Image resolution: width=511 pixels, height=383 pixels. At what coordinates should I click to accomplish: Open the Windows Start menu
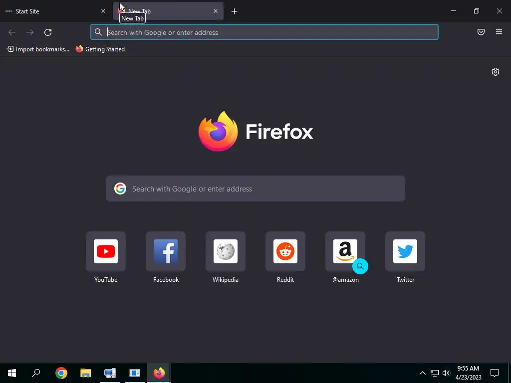pyautogui.click(x=12, y=373)
